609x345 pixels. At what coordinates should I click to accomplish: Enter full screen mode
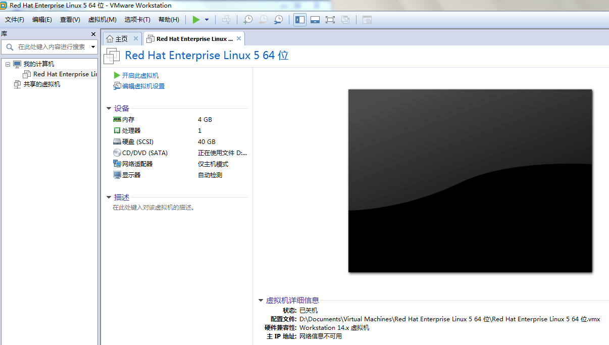331,20
